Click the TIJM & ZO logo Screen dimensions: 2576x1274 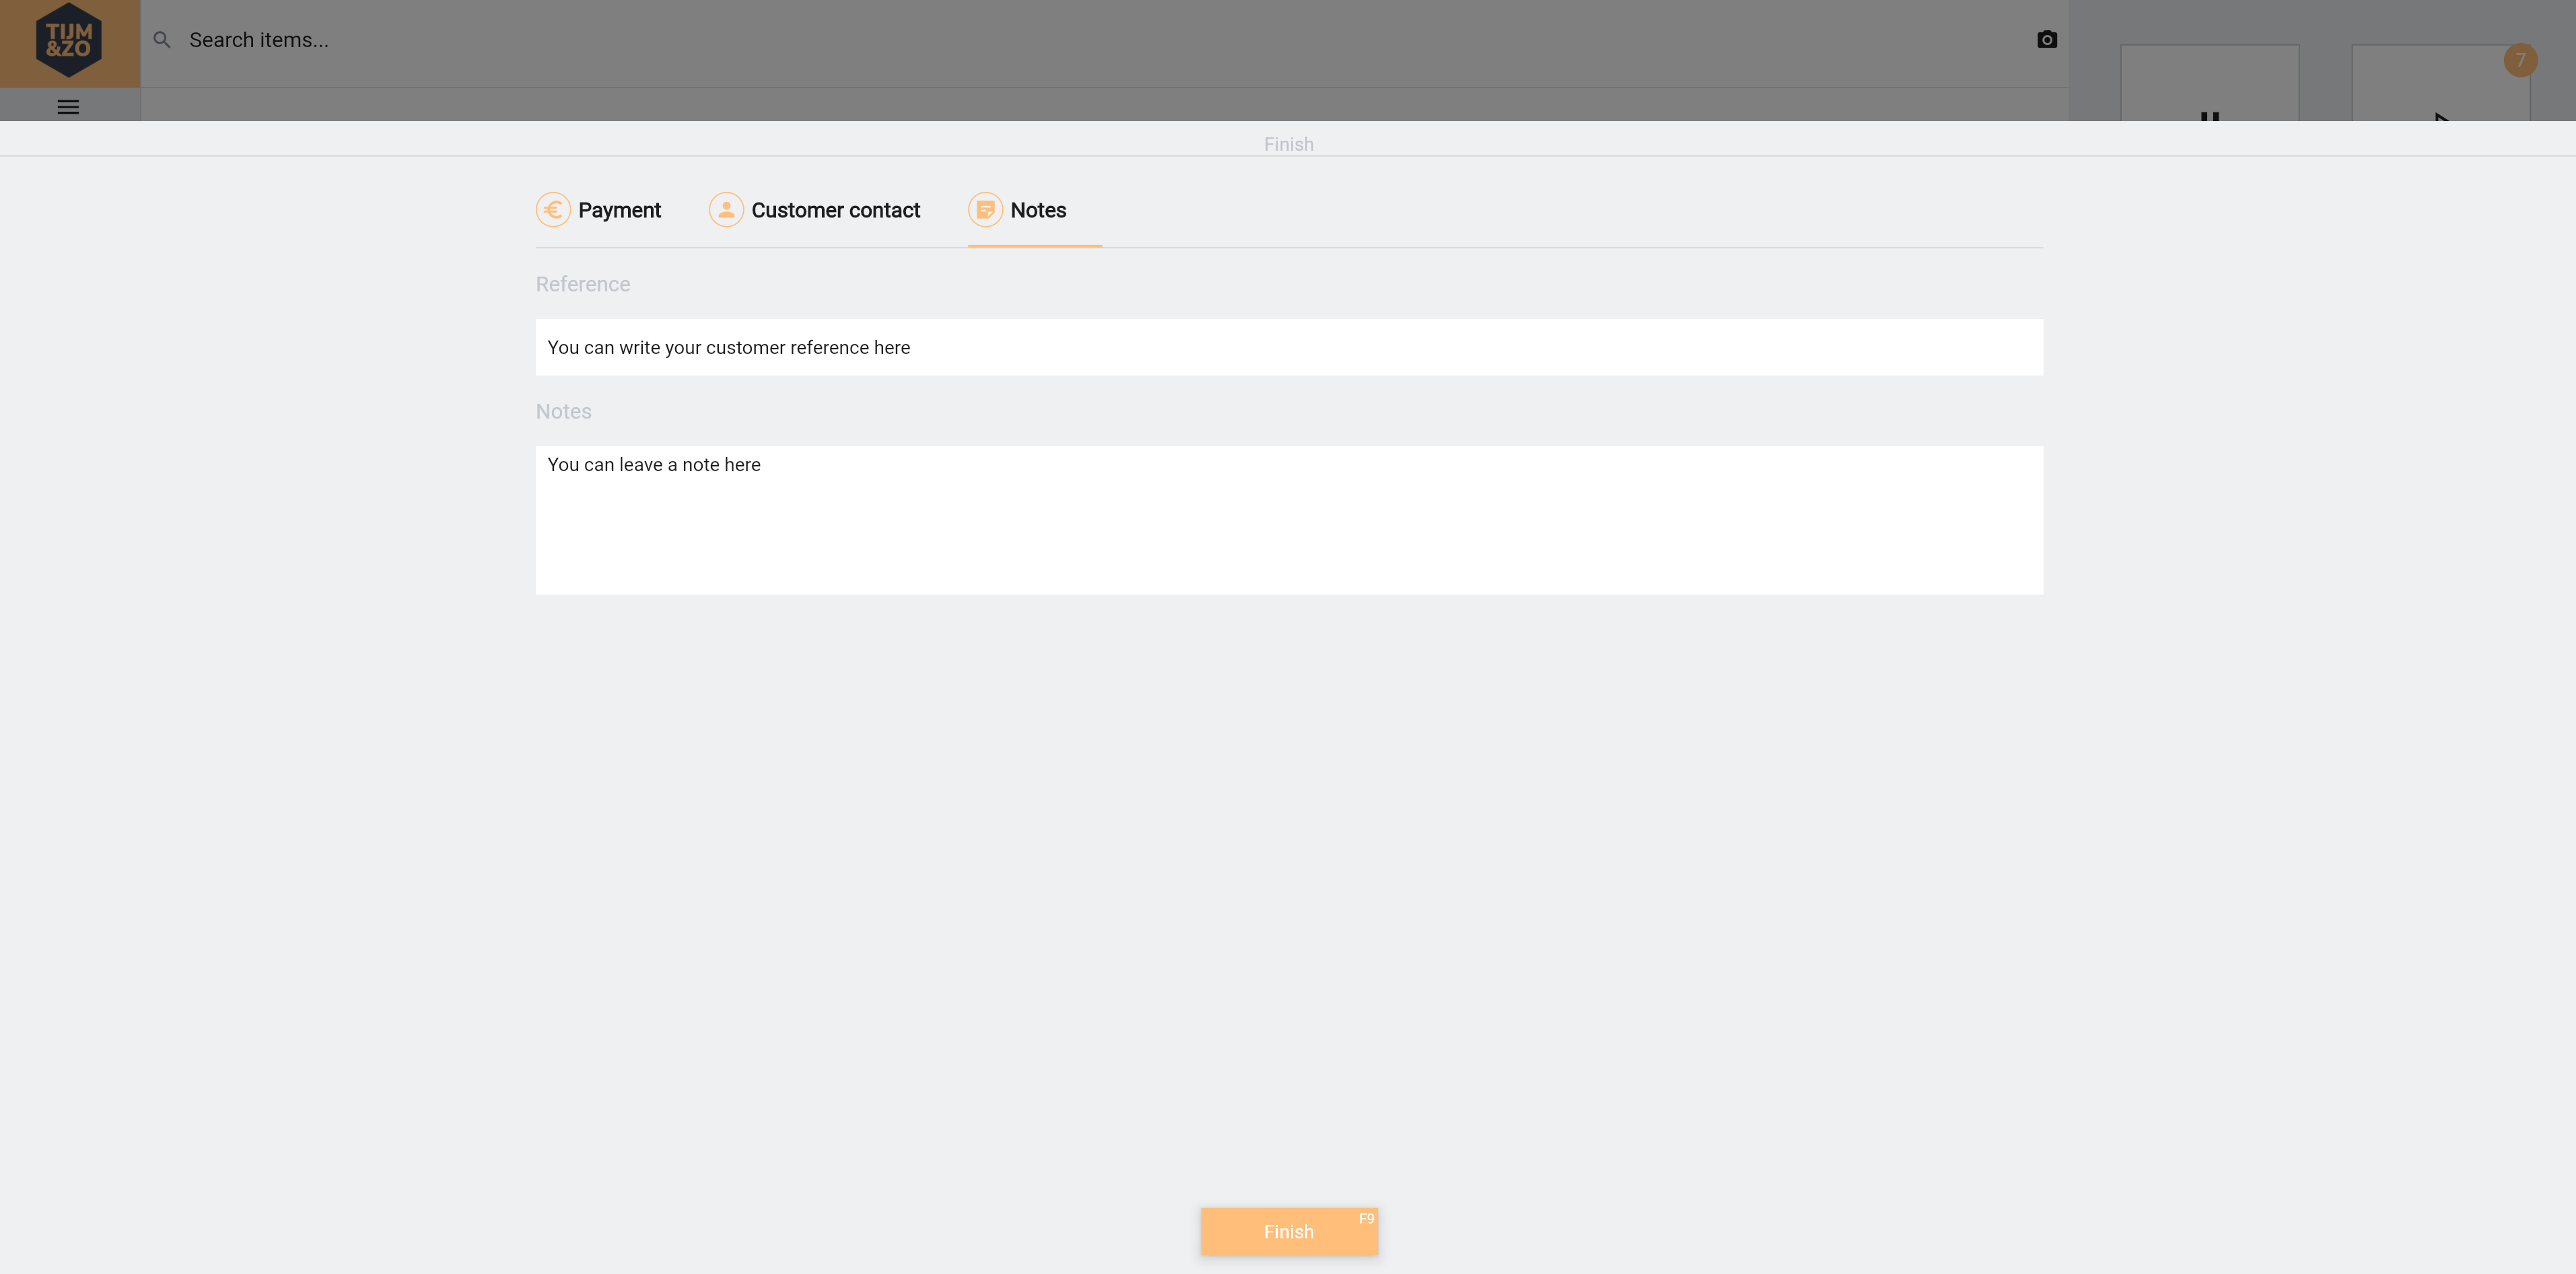[x=69, y=41]
